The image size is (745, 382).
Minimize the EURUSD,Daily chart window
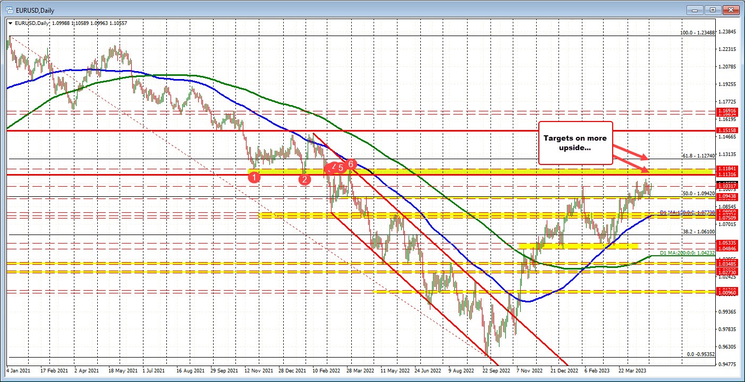695,10
